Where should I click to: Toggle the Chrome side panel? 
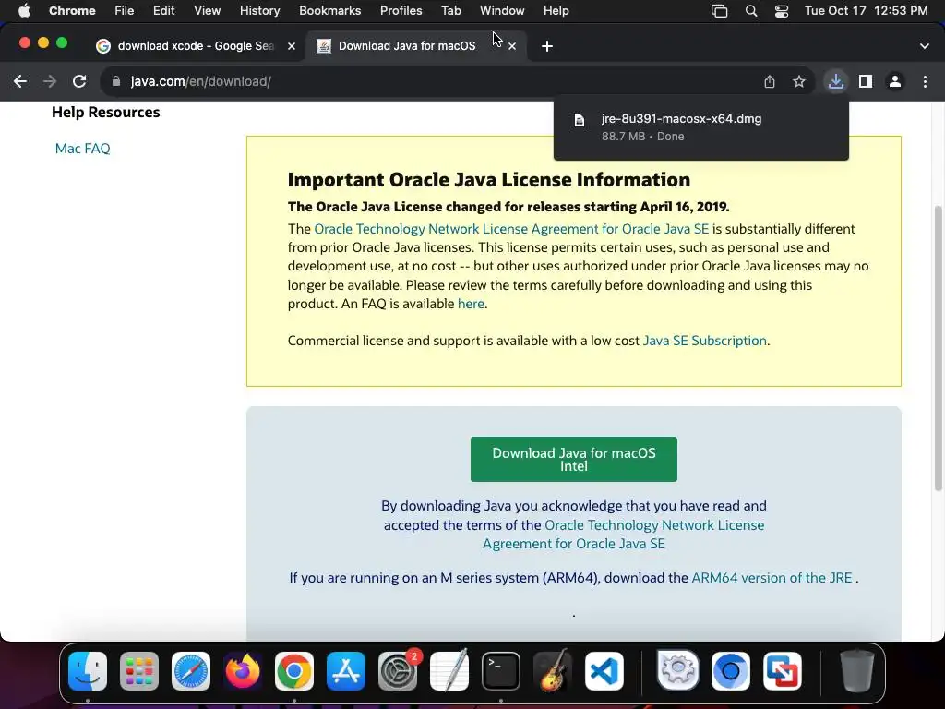pos(866,81)
